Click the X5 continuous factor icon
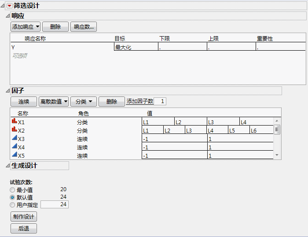The image size is (308, 237). pyautogui.click(x=15, y=154)
